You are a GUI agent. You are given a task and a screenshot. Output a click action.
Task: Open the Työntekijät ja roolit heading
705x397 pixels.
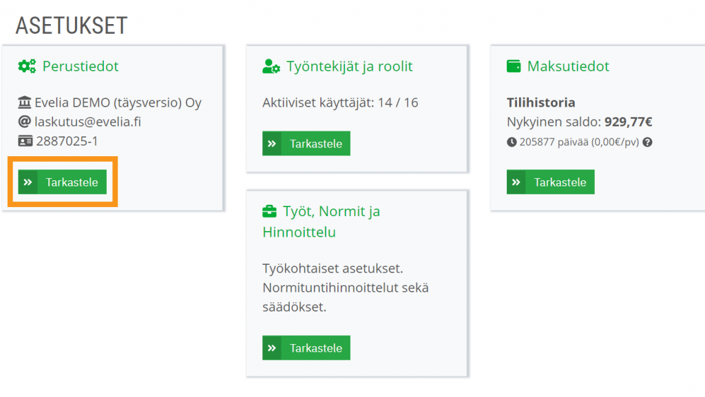pos(349,67)
